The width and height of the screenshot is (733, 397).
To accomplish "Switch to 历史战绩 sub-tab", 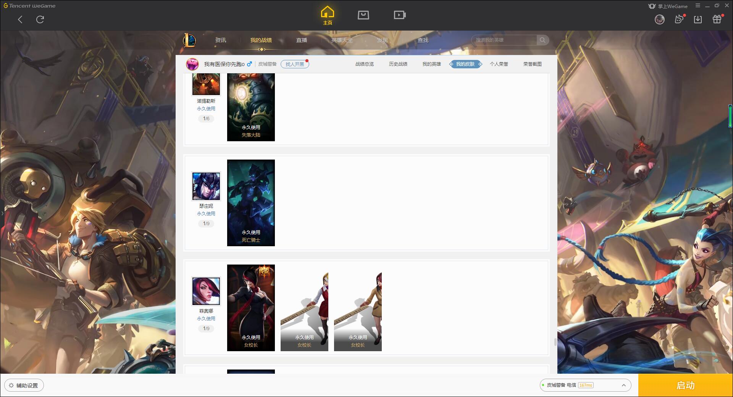I will pos(398,64).
